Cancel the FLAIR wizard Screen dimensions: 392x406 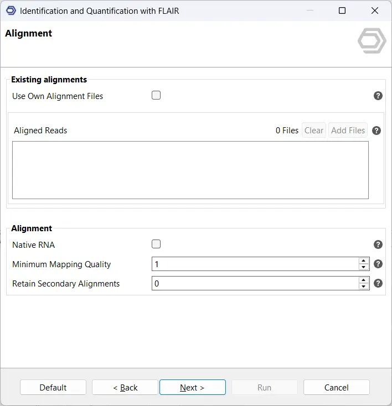[336, 387]
